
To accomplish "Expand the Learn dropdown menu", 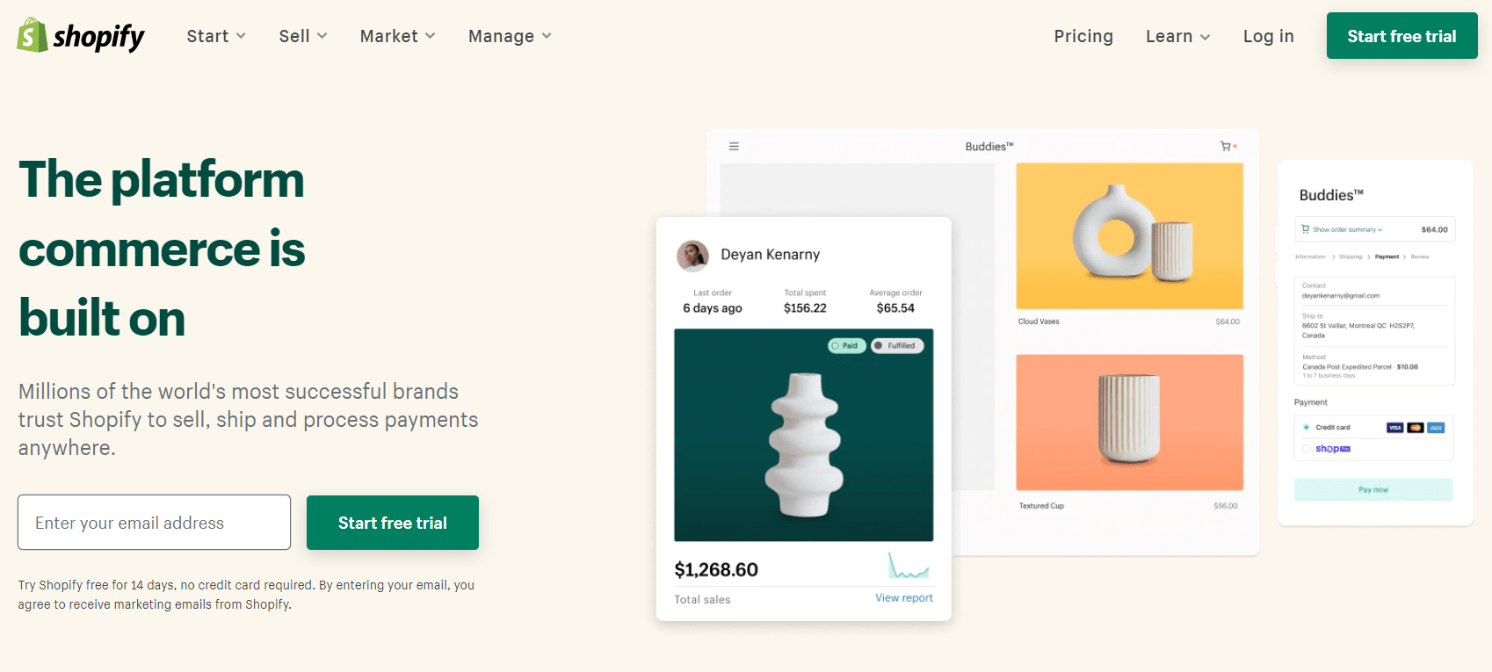I will [x=1178, y=36].
